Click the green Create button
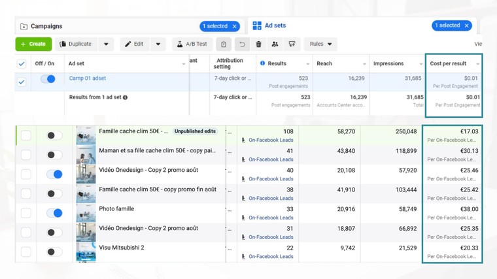 coord(33,44)
